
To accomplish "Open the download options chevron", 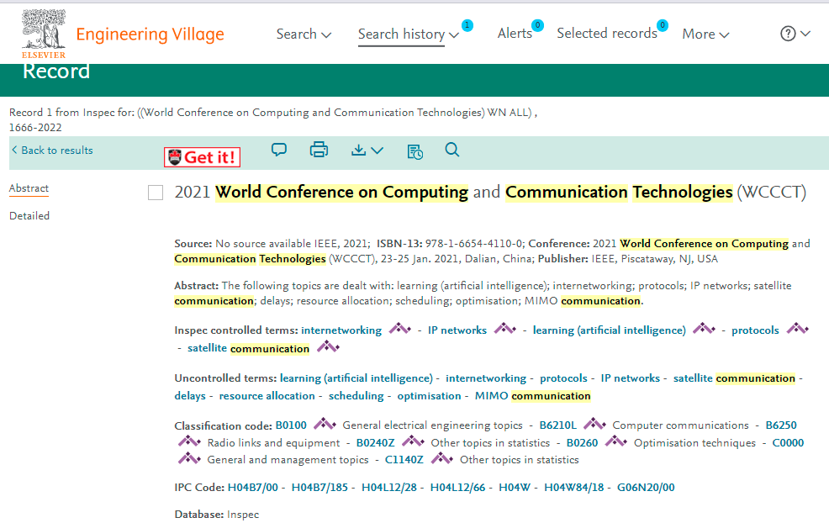I will click(x=377, y=151).
